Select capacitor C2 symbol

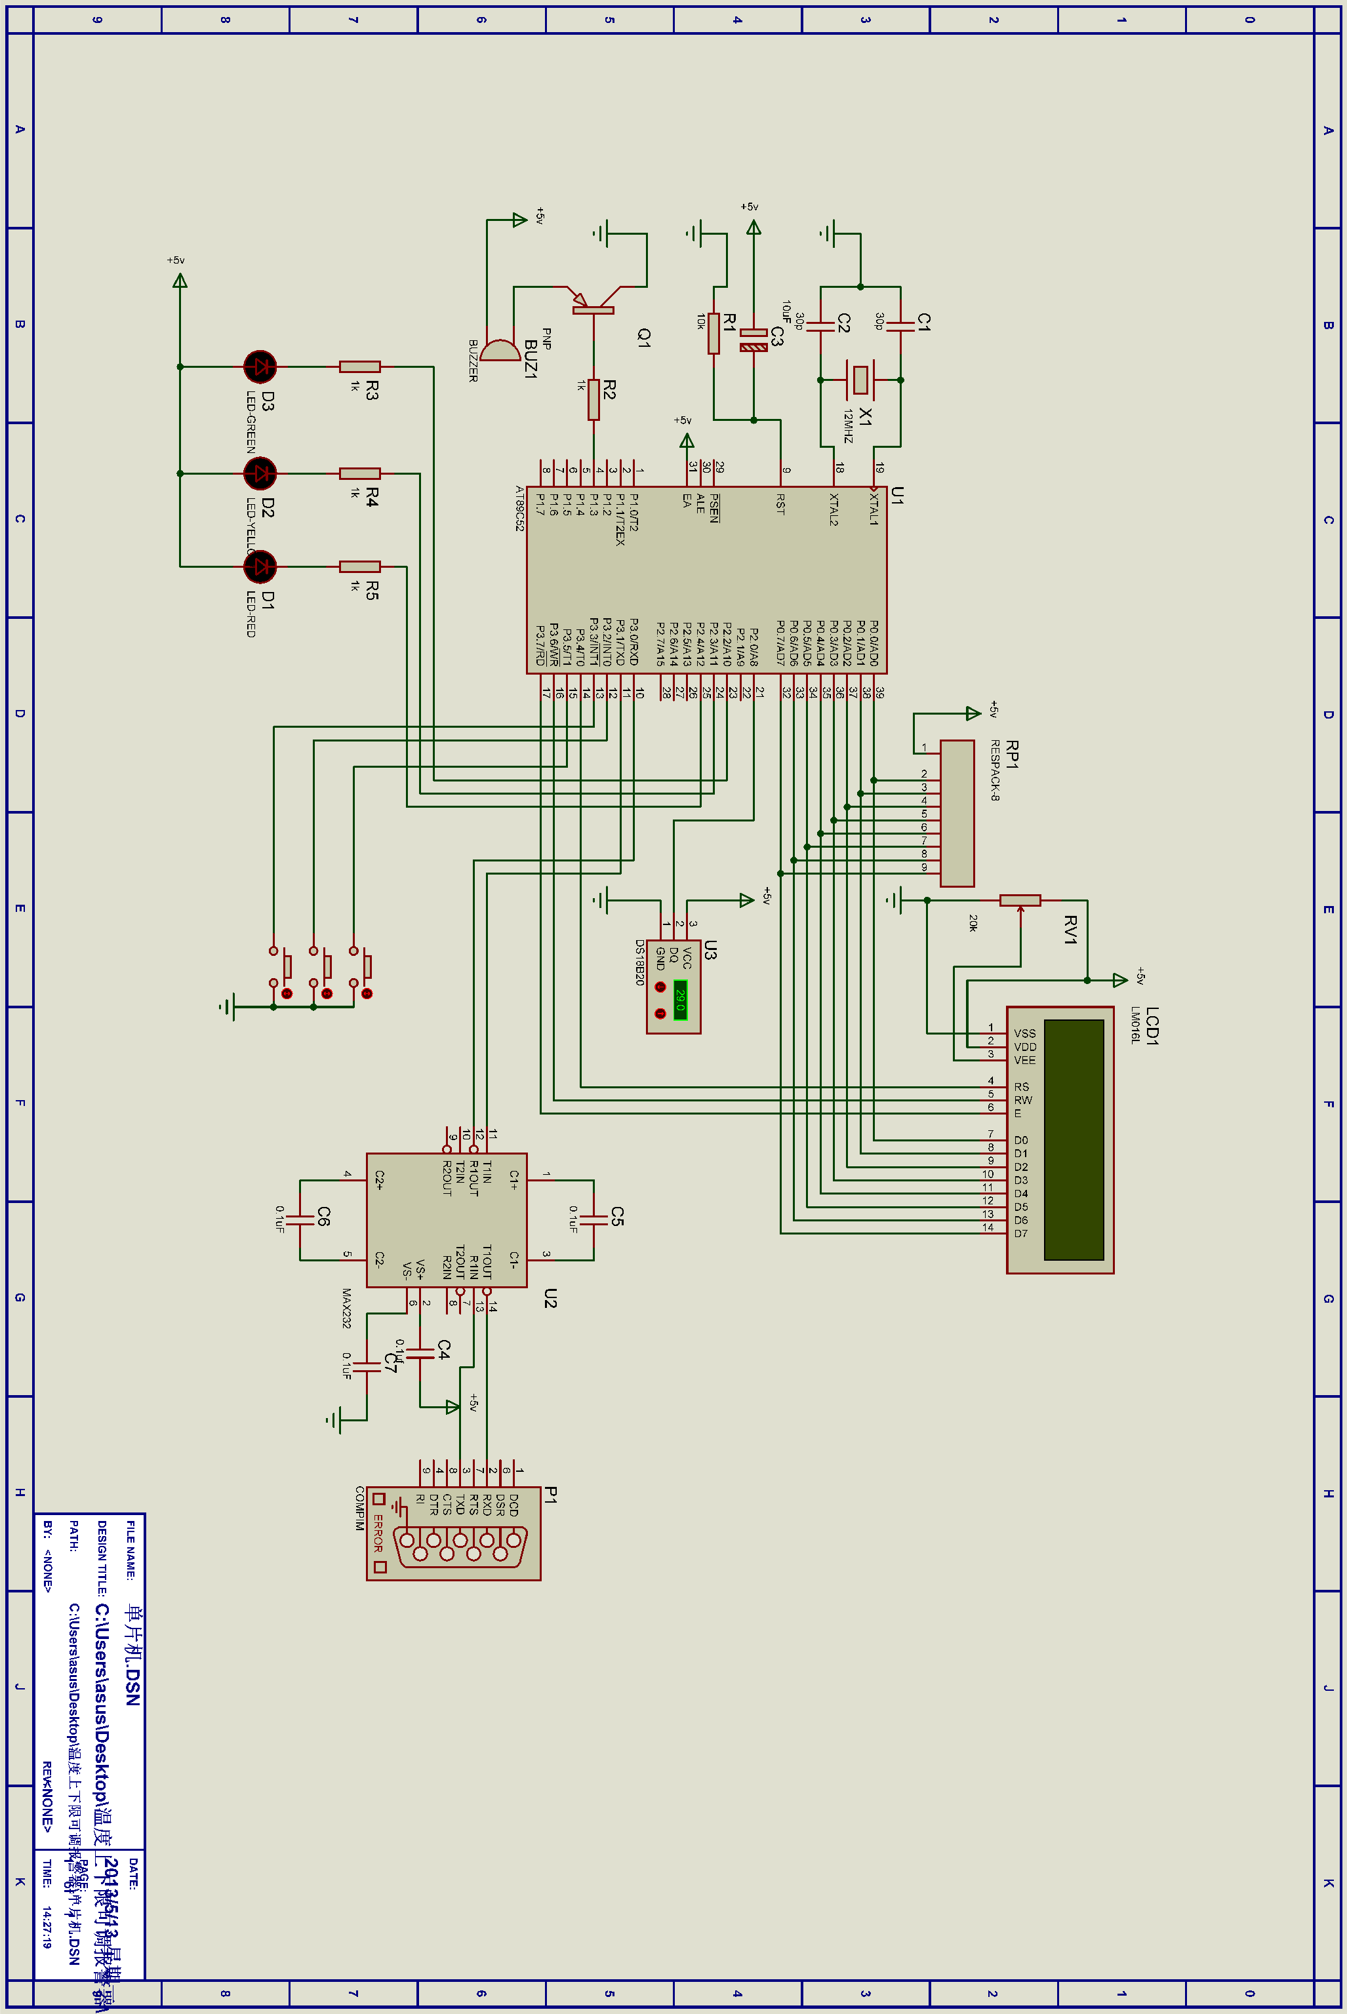(820, 326)
